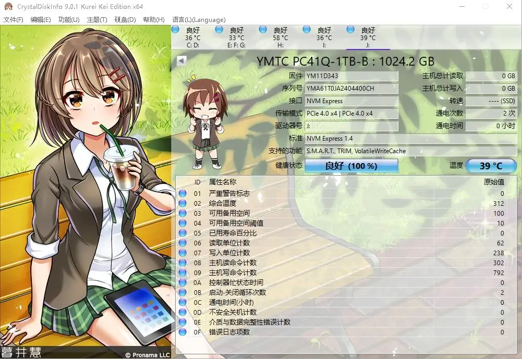Click status icon of attribute 09 主机写命令计数

(183, 273)
